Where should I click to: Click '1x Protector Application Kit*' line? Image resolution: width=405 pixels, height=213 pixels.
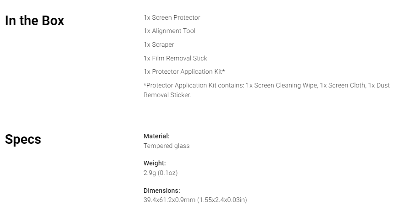coord(184,72)
